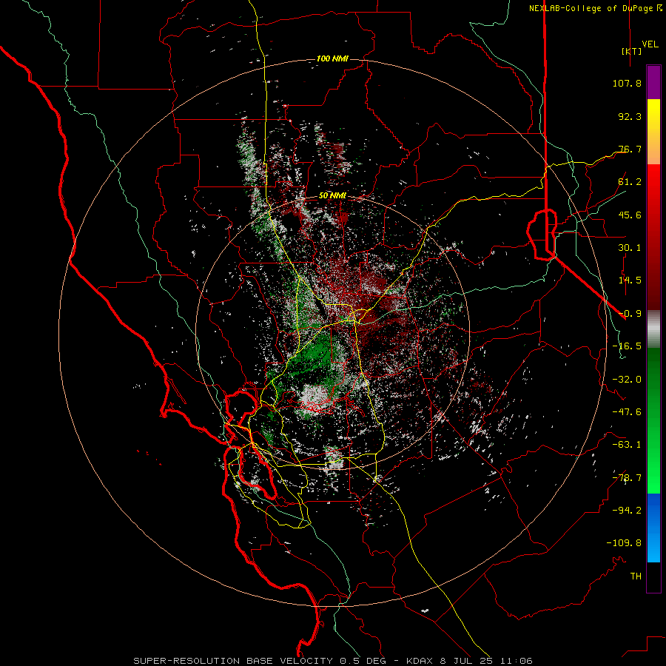Click the -109.8 velocity scale value
Screen dimensions: 666x666
click(x=624, y=543)
